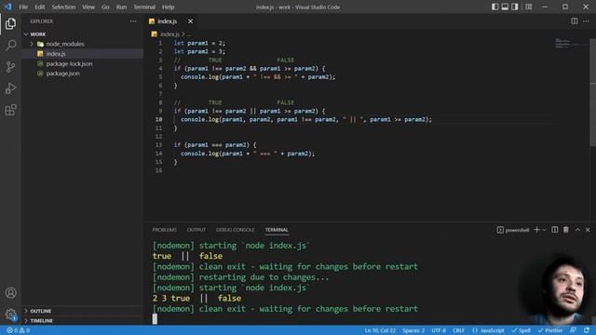596x335 pixels.
Task: Open the feedback icon in status bar
Action: click(x=574, y=330)
